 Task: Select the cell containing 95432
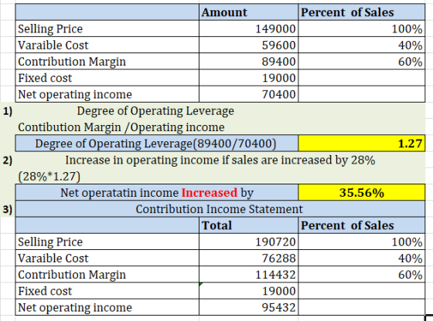248,307
